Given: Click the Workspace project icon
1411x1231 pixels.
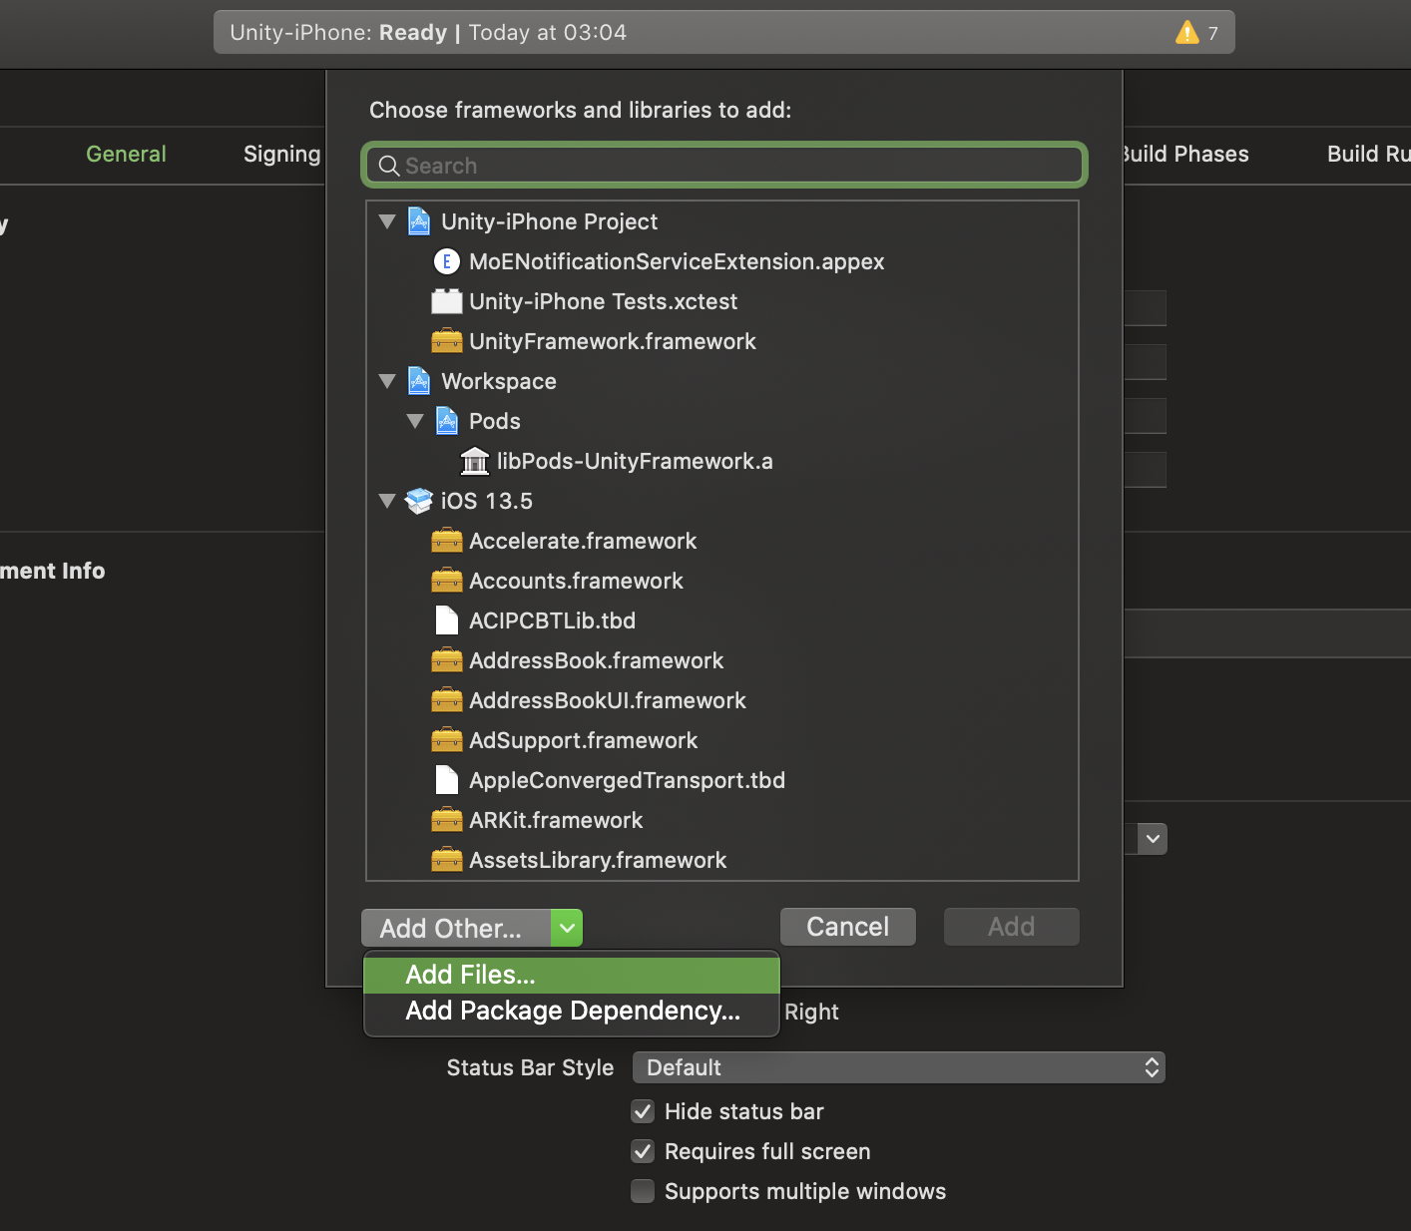Looking at the screenshot, I should coord(419,381).
